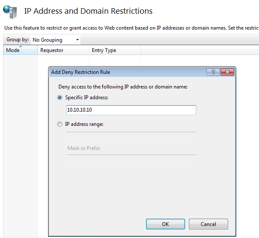This screenshot has height=238, width=259.
Task: Confirm the rule with OK button
Action: [165, 224]
